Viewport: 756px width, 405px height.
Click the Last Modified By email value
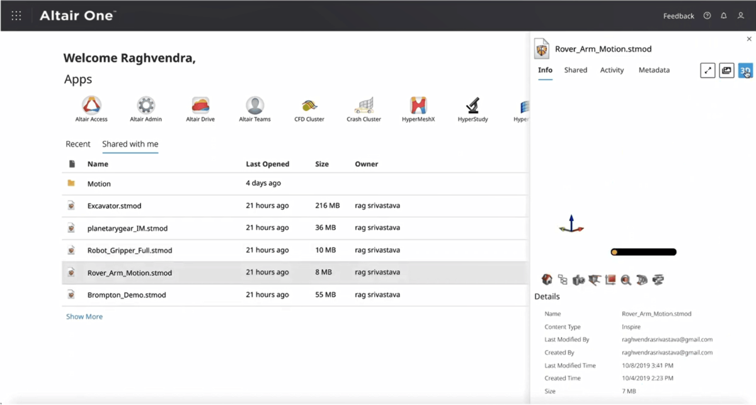point(667,339)
